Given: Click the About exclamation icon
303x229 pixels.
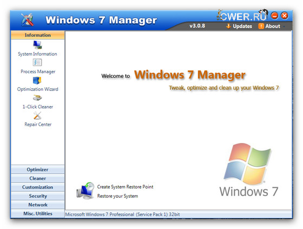Looking at the screenshot, I should tap(261, 26).
